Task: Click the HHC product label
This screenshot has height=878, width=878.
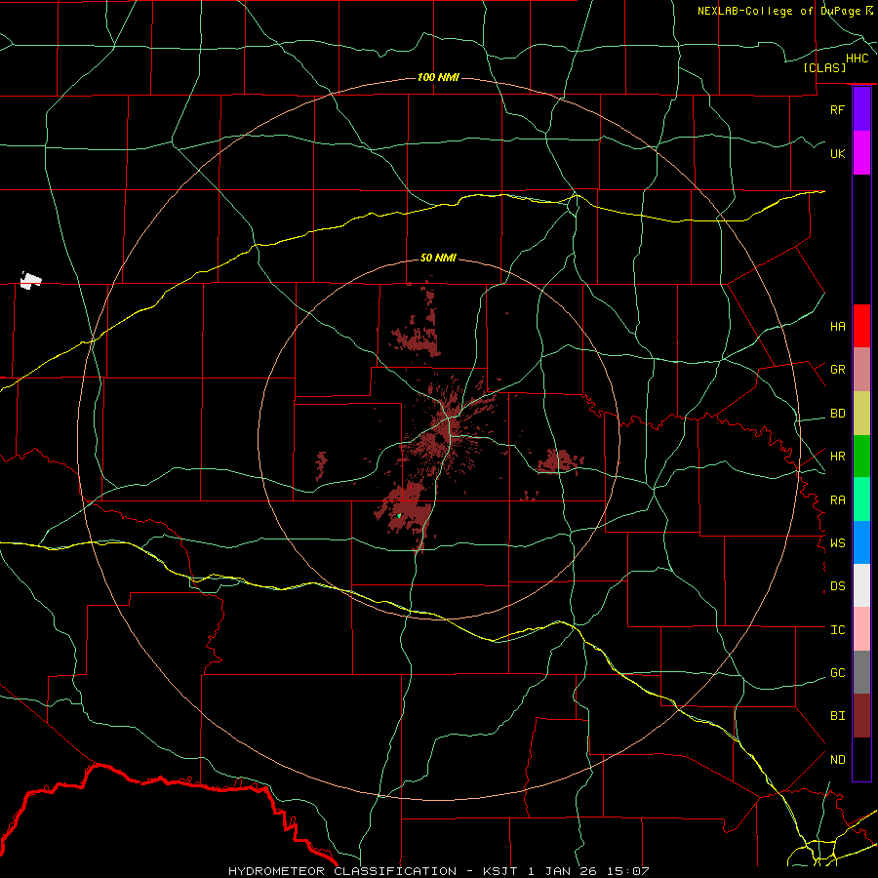Action: (x=857, y=59)
